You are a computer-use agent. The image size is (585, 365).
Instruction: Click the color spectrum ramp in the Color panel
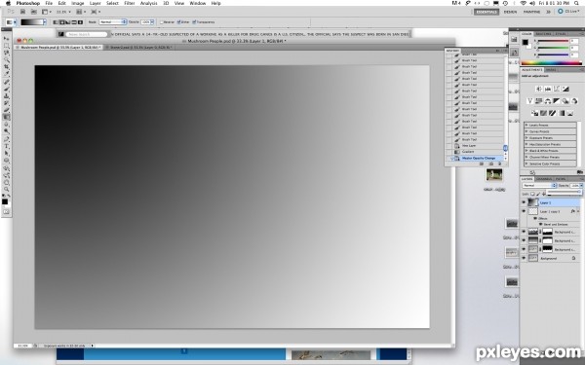coord(552,63)
